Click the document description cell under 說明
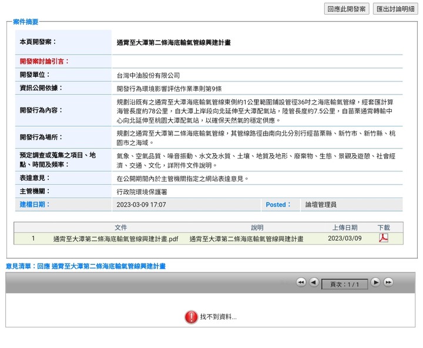The height and width of the screenshot is (348, 423). coord(246,239)
